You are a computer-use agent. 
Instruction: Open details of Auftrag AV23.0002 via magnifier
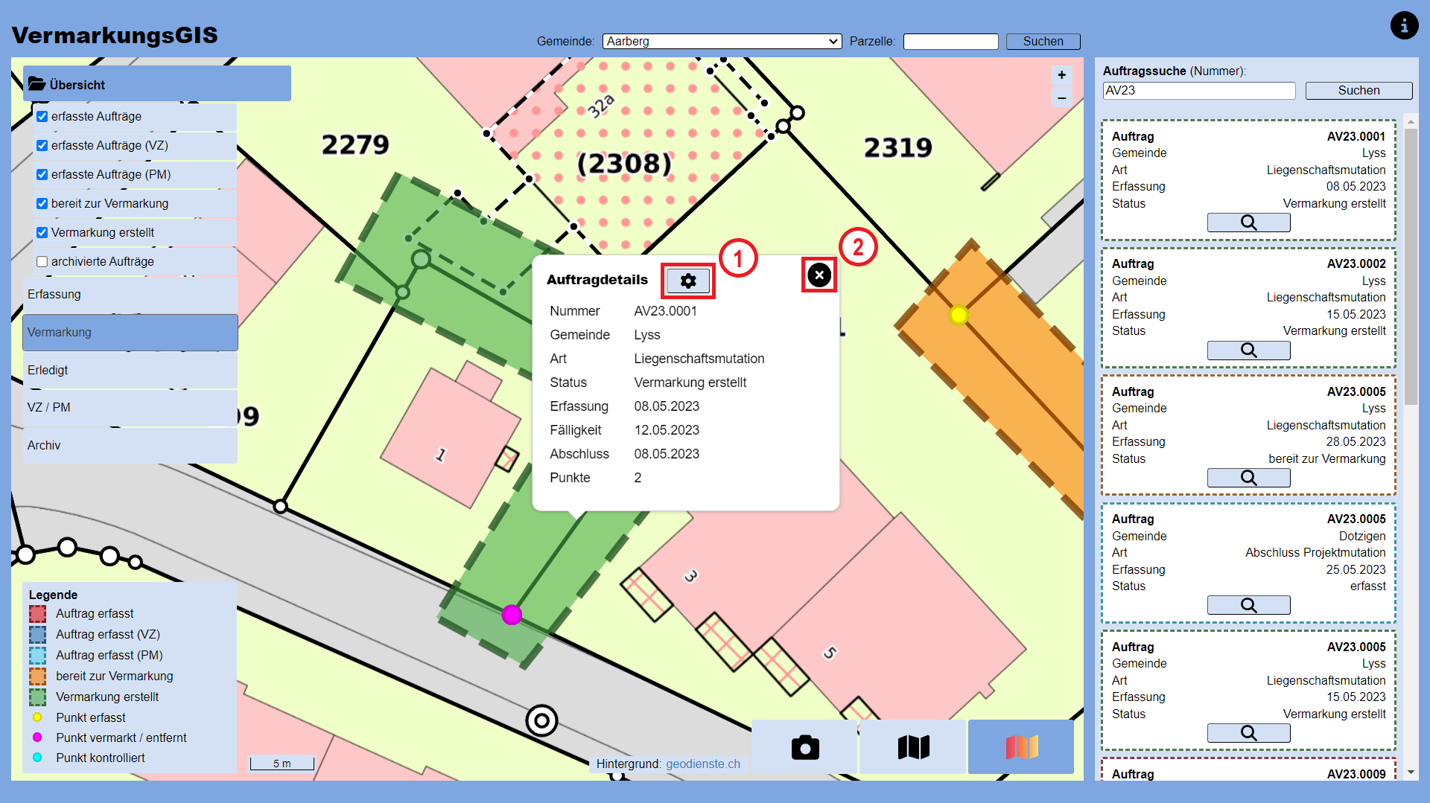click(x=1248, y=350)
